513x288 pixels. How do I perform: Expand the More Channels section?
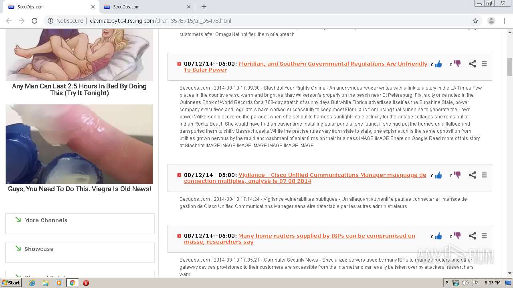click(x=46, y=220)
